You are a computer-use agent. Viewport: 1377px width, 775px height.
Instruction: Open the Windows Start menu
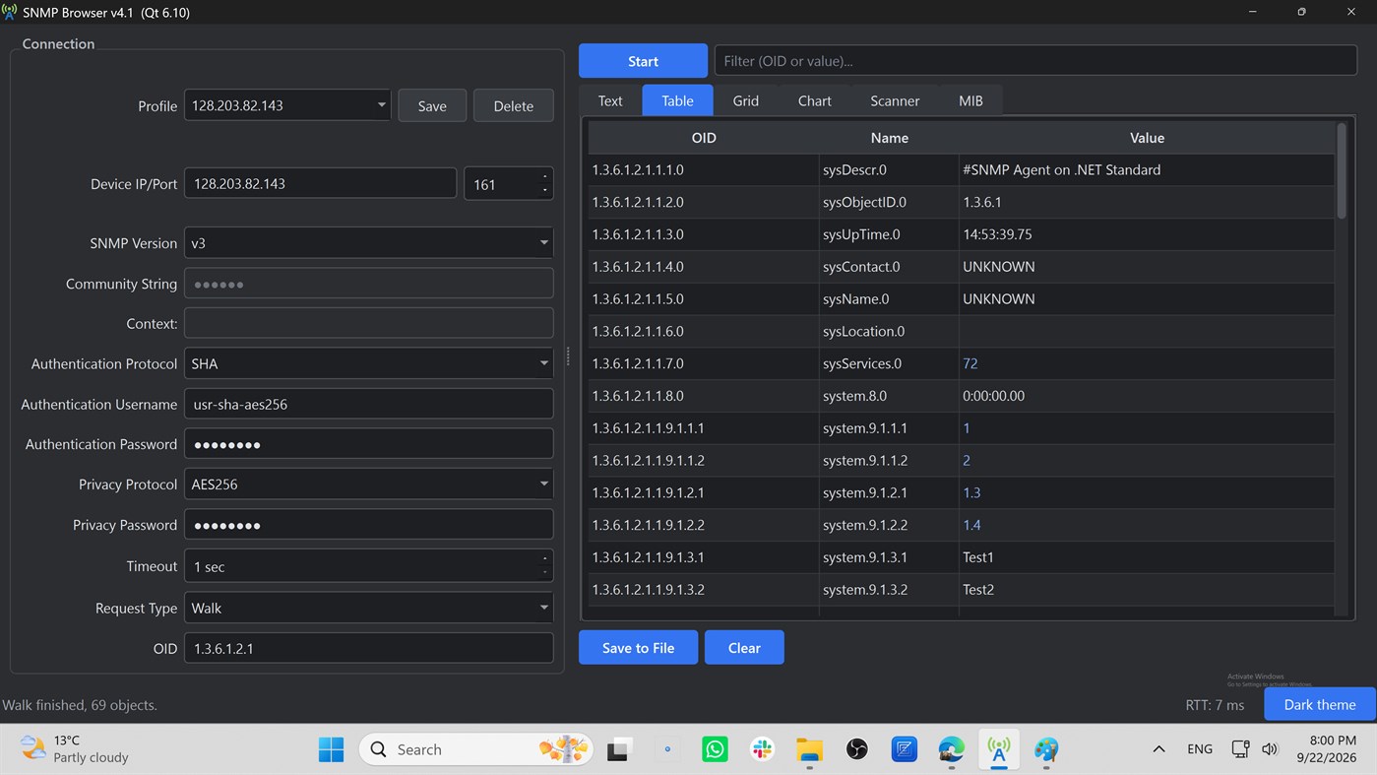(x=331, y=749)
